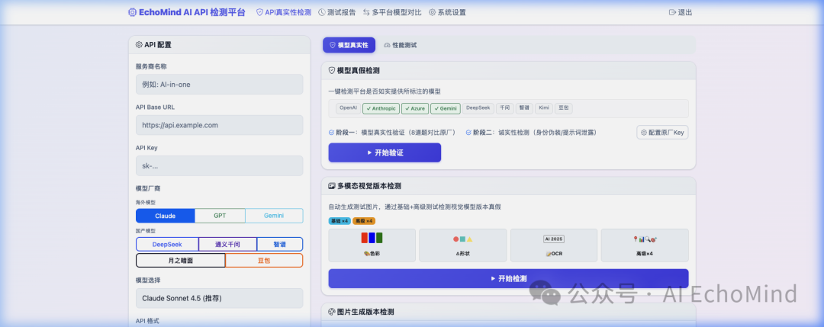Select 通义千问 vendor
This screenshot has height=327, width=824.
point(227,245)
